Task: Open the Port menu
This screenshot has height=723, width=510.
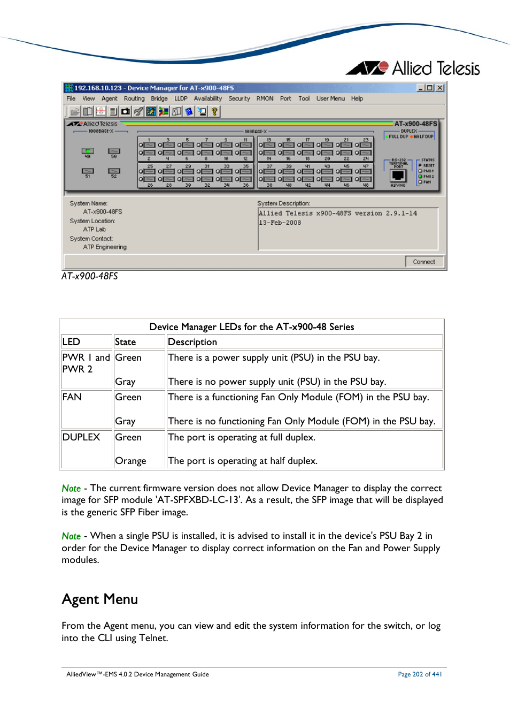Action: point(285,98)
